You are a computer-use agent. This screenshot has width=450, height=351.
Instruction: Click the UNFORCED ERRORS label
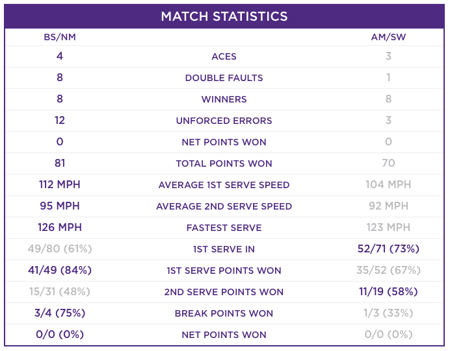coord(224,121)
